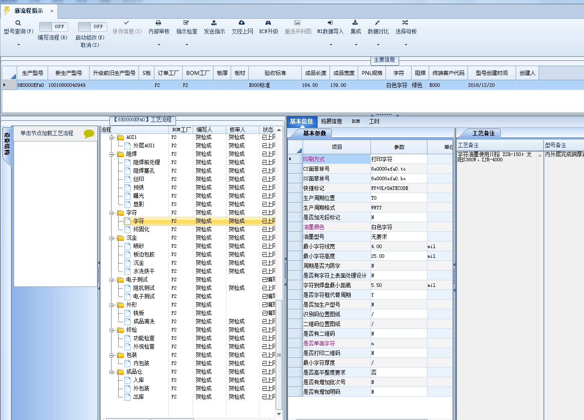Select the 基本参数 sub-tab

pyautogui.click(x=314, y=133)
